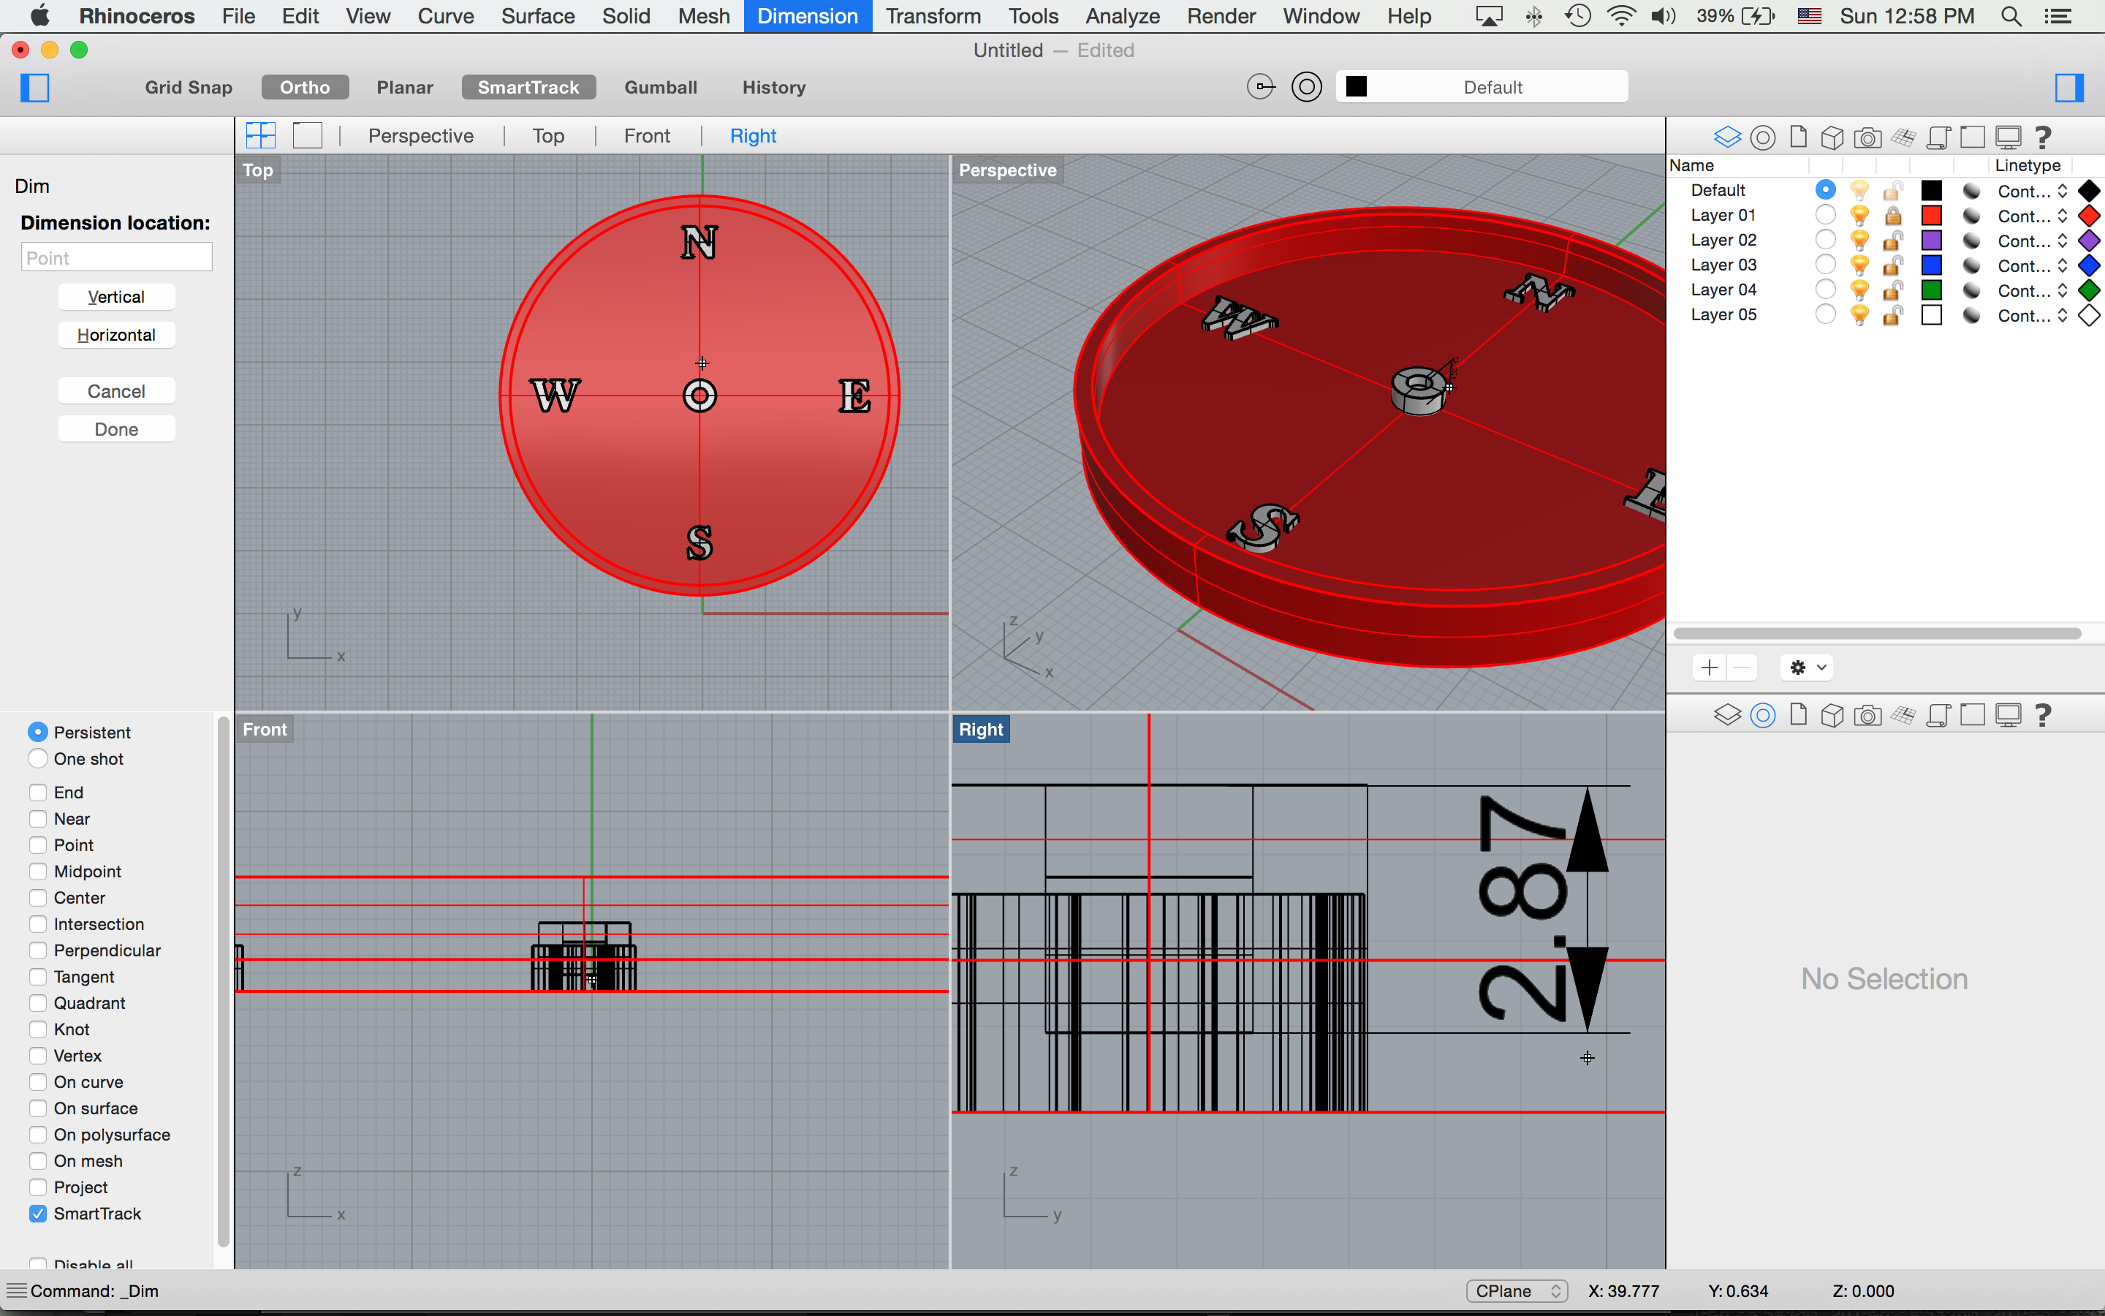Open help question mark above No Selection
Viewport: 2105px width, 1316px height.
[2044, 714]
